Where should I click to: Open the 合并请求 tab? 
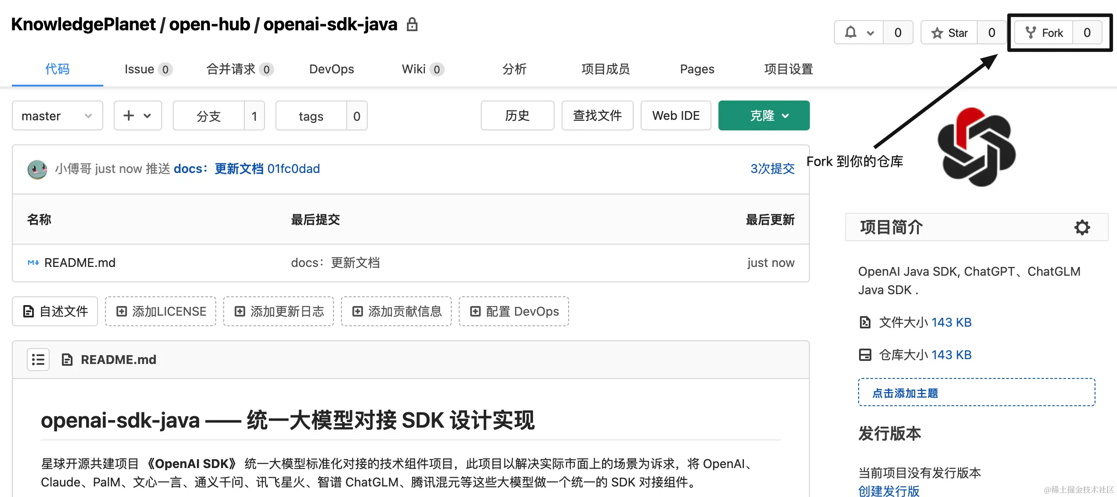pos(240,69)
